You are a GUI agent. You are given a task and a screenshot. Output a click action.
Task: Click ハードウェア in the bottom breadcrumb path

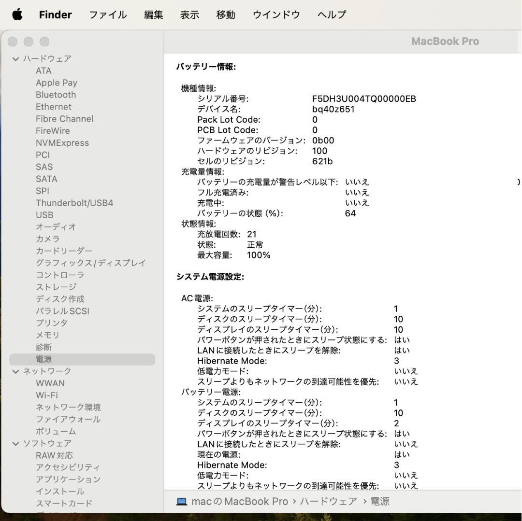(x=328, y=501)
